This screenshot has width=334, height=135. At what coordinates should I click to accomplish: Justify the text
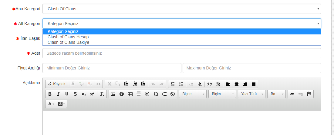254,84
